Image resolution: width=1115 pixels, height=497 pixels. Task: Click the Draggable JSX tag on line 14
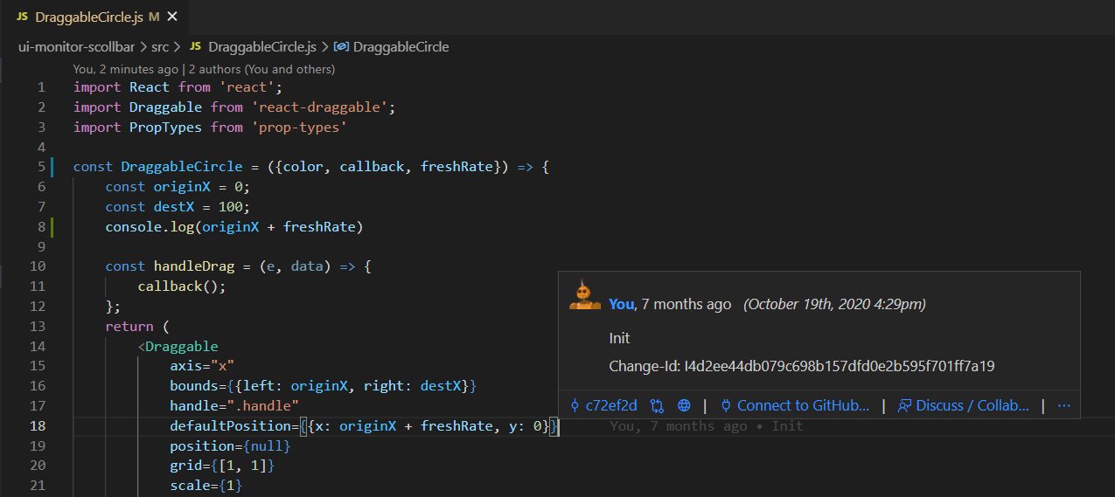click(x=181, y=347)
